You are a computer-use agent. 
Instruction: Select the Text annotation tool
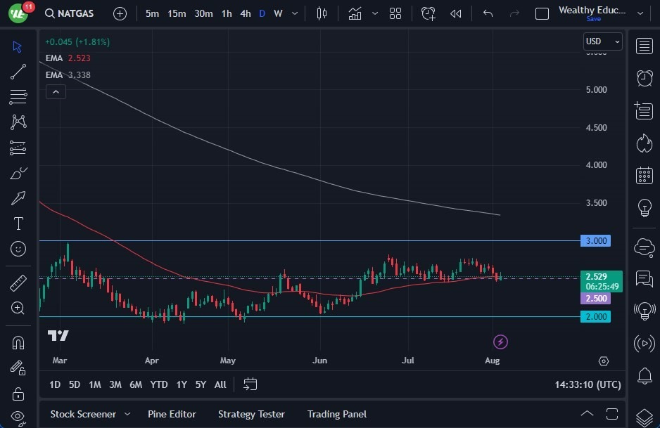pyautogui.click(x=18, y=223)
